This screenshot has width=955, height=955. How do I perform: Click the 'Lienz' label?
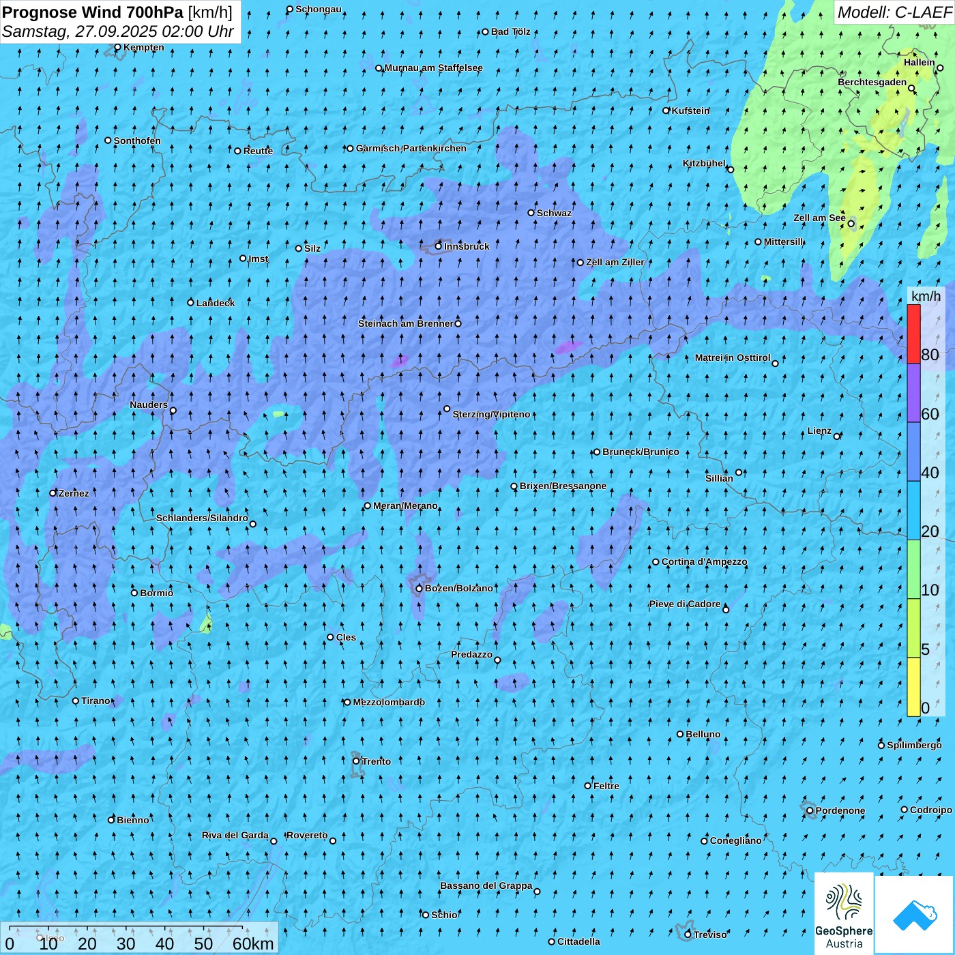(819, 430)
